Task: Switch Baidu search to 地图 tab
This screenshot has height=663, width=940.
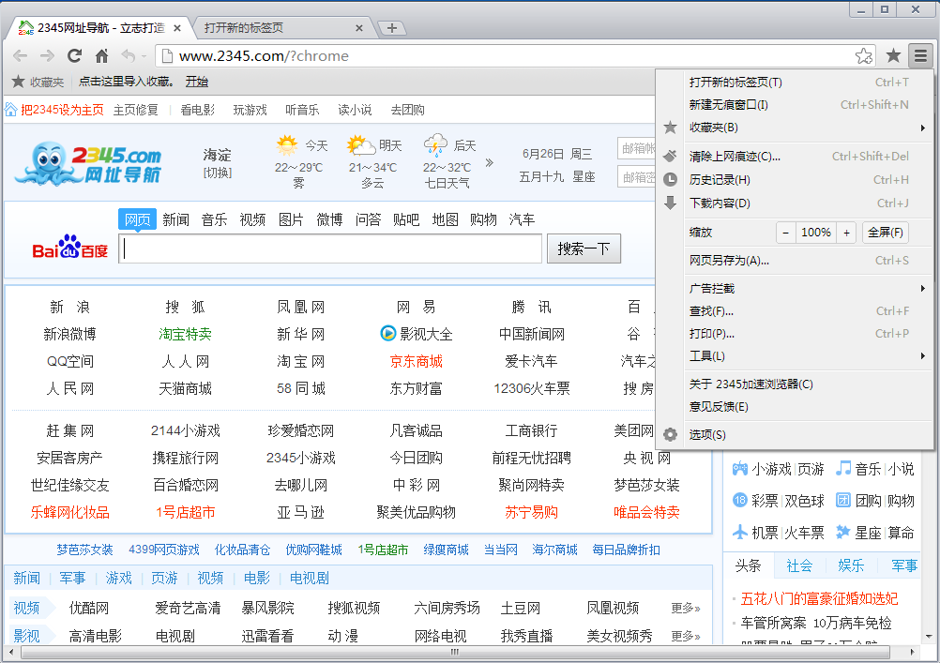Action: point(445,219)
